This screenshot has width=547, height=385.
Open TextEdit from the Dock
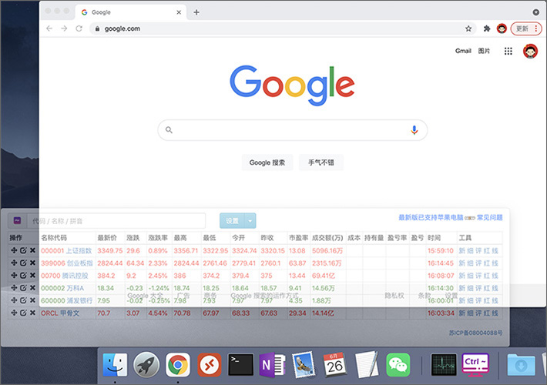(x=366, y=365)
